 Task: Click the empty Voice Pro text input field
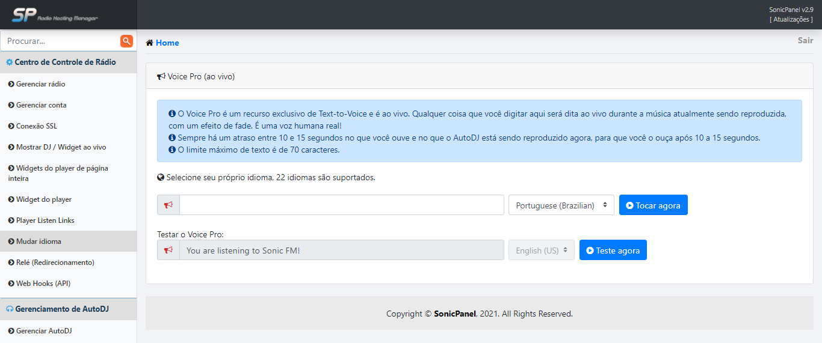[x=342, y=205]
